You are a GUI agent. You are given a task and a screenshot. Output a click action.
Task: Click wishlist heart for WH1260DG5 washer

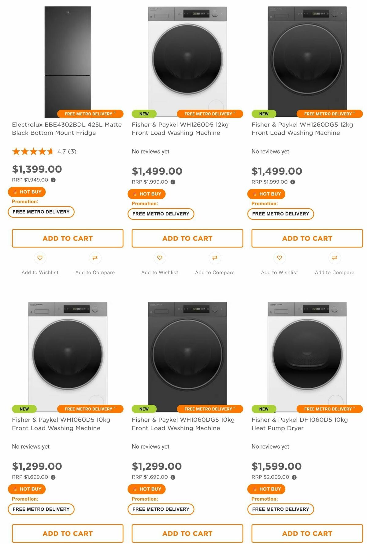[280, 258]
